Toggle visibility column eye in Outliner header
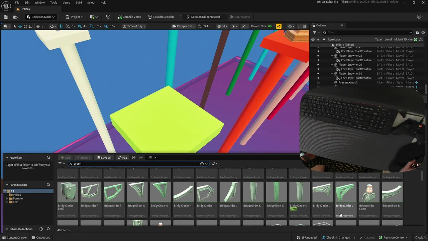428x241 pixels. click(x=313, y=39)
